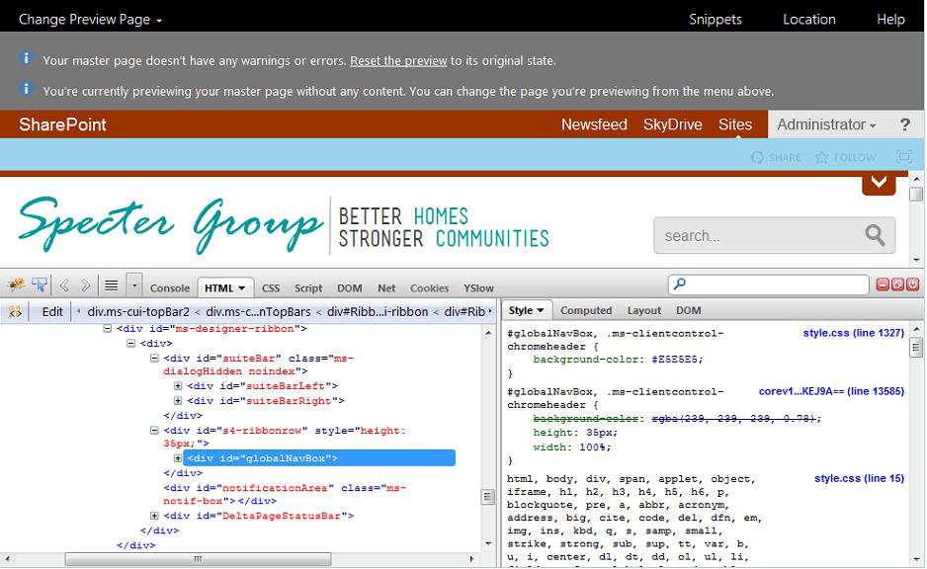
Task: Click the HTML panel horizontal scrollbar thumb
Action: pos(198,559)
